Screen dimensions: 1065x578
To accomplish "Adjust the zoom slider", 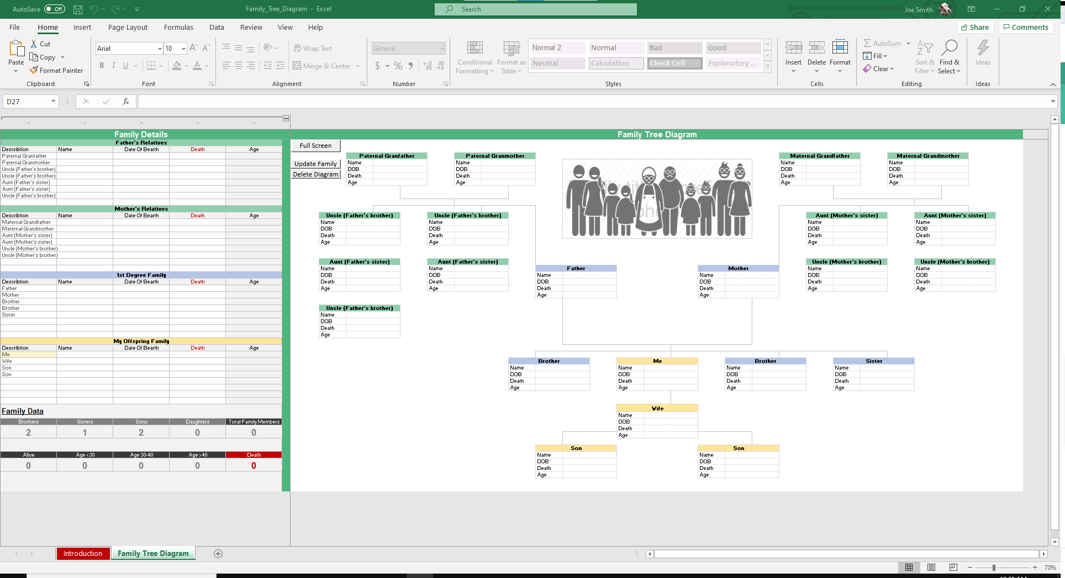I will 994,568.
